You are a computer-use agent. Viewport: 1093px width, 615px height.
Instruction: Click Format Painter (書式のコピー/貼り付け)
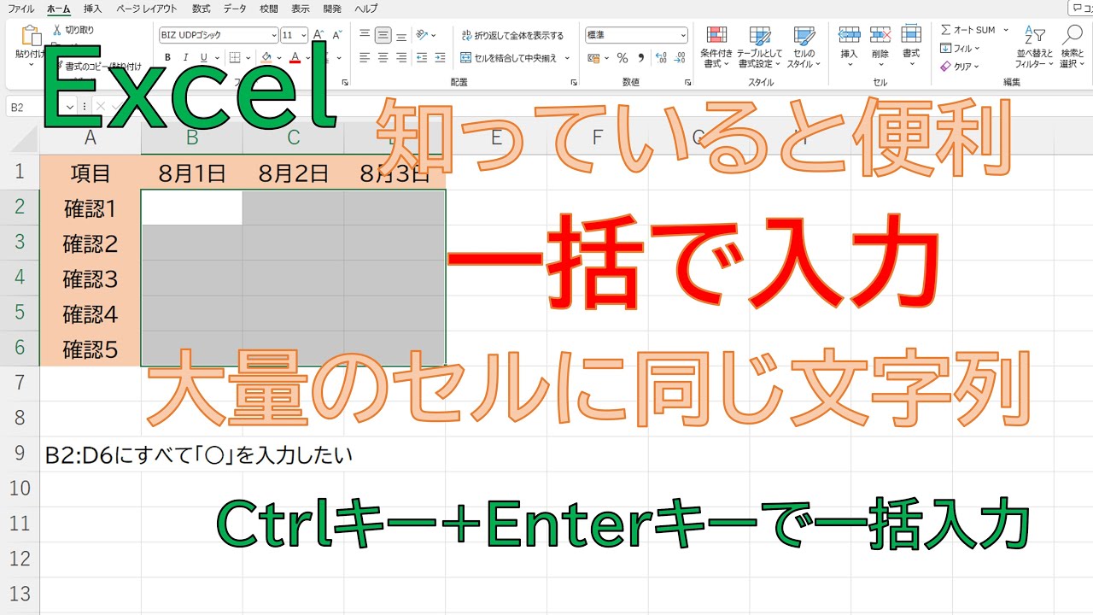97,66
